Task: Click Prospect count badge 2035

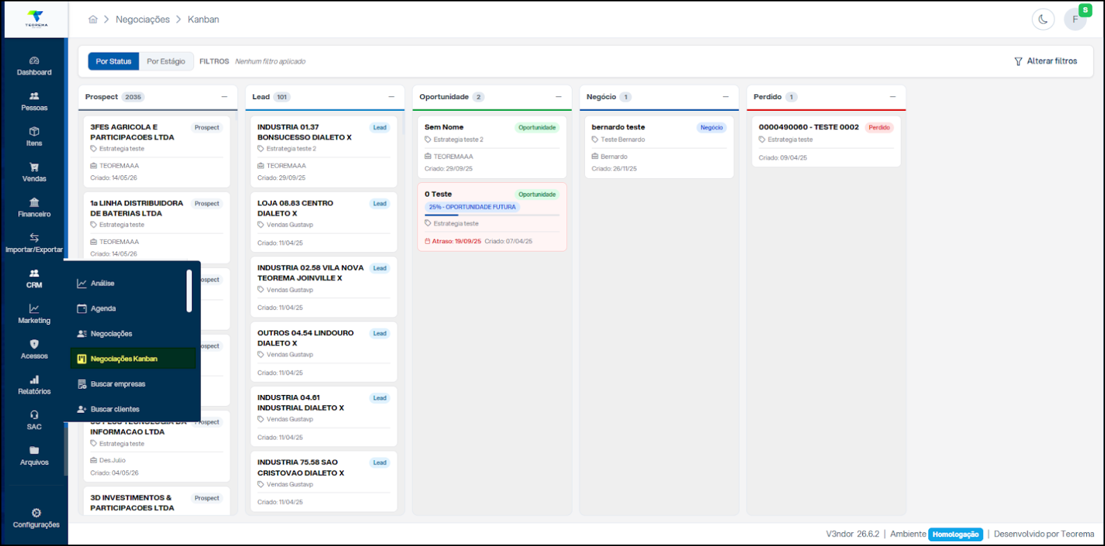Action: click(133, 97)
